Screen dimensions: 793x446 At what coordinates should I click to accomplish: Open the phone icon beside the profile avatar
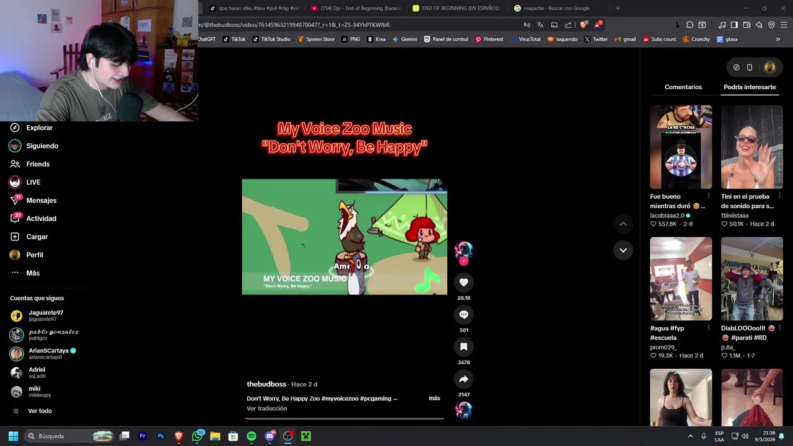[750, 68]
